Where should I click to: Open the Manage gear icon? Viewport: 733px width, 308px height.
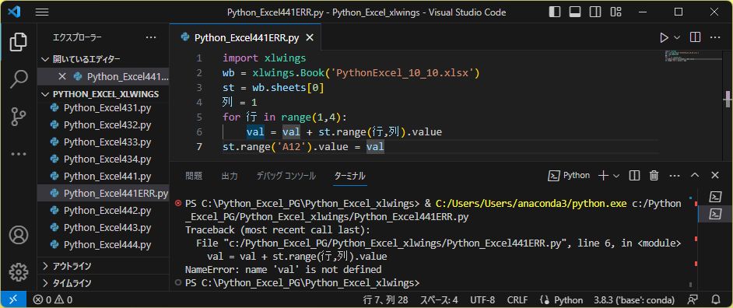tap(18, 271)
